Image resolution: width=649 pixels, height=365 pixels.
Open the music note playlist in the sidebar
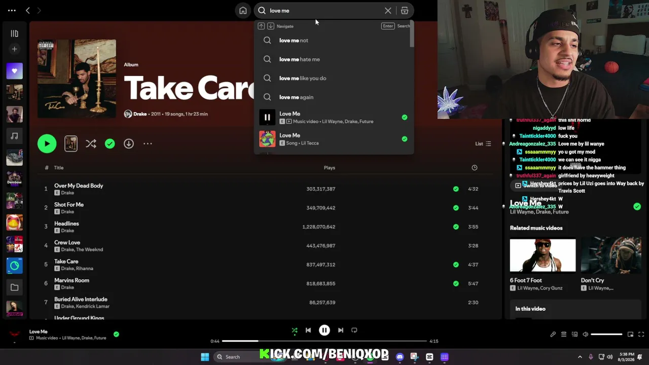coord(14,136)
